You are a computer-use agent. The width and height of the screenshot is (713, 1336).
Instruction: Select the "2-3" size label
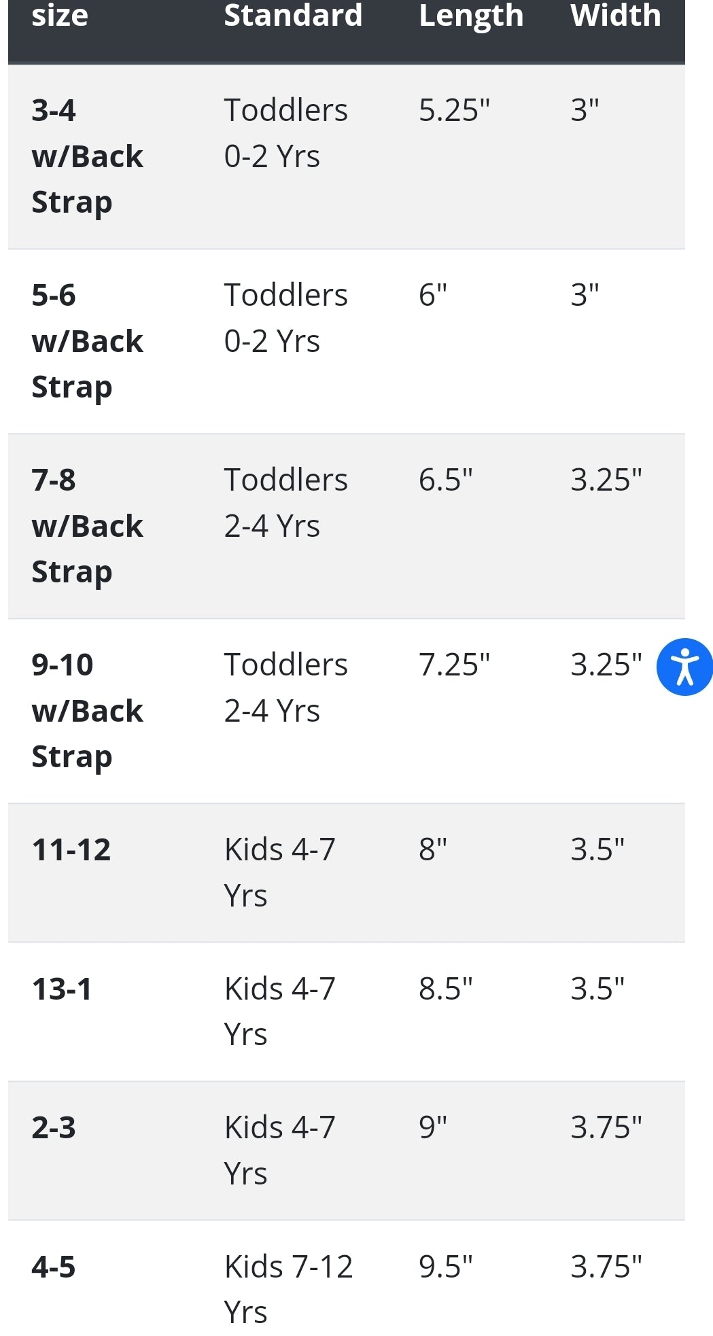[x=54, y=1127]
